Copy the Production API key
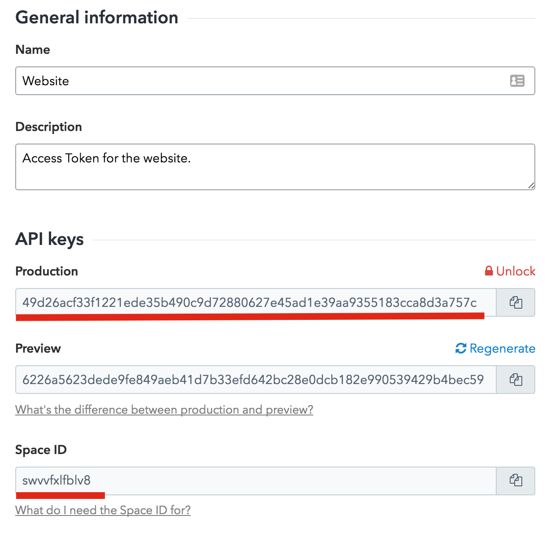This screenshot has height=533, width=555. tap(516, 302)
